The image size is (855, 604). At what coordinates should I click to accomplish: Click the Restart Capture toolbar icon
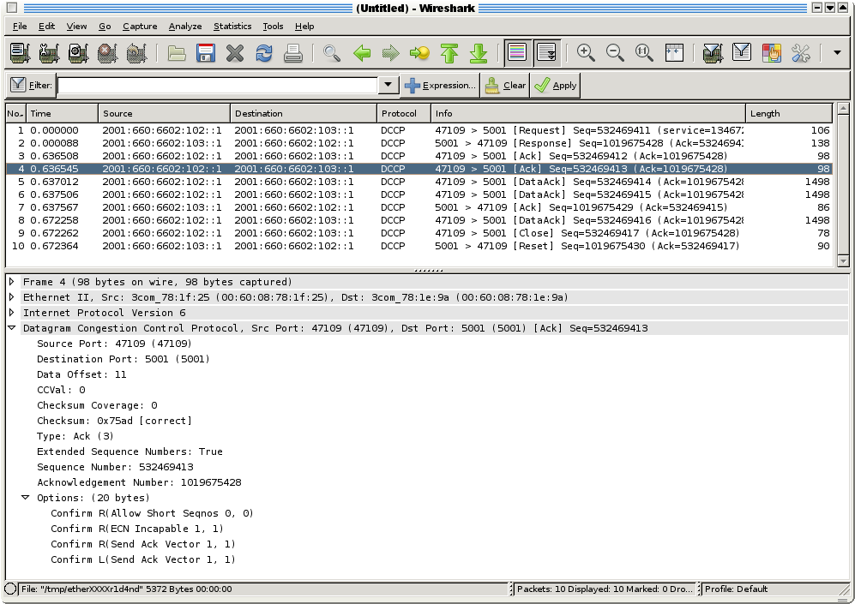133,52
